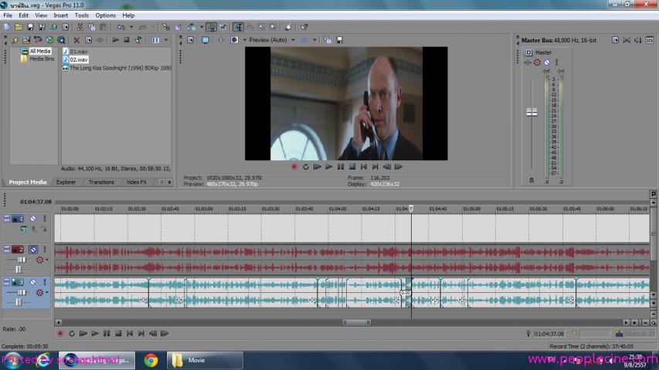The image size is (659, 370).
Task: Open Audio Properties in the Master Bus toolbar
Action: coord(615,40)
